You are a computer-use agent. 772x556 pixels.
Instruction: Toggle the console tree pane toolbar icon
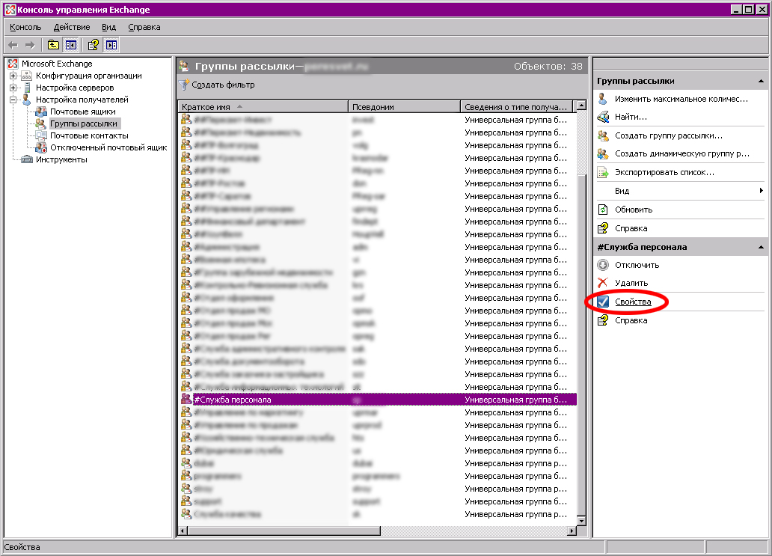(71, 46)
